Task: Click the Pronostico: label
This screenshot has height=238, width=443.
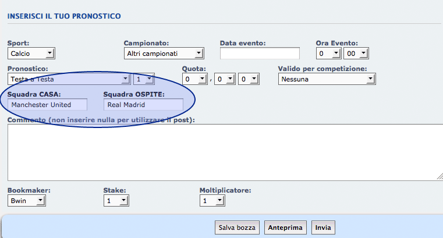Action: point(28,69)
